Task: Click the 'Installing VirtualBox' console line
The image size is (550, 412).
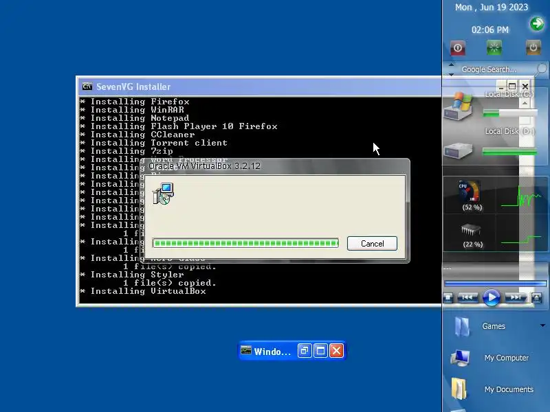Action: point(143,291)
